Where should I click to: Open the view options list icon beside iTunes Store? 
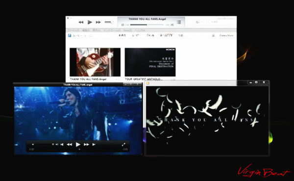point(213,35)
